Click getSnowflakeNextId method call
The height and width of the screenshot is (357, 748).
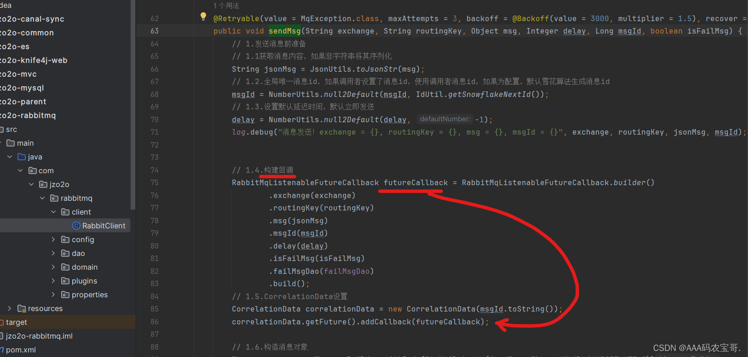489,94
